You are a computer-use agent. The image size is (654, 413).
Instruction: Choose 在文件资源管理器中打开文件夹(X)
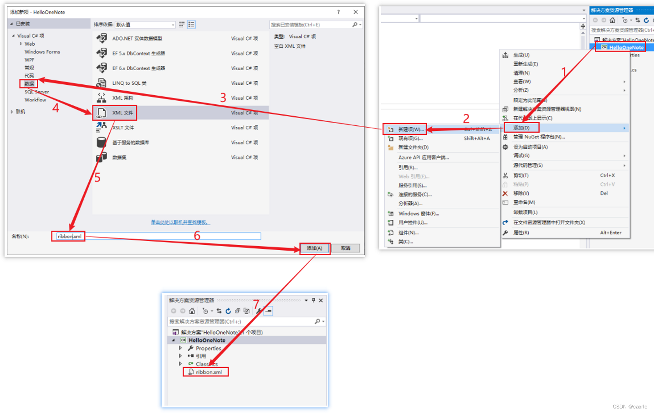click(565, 222)
